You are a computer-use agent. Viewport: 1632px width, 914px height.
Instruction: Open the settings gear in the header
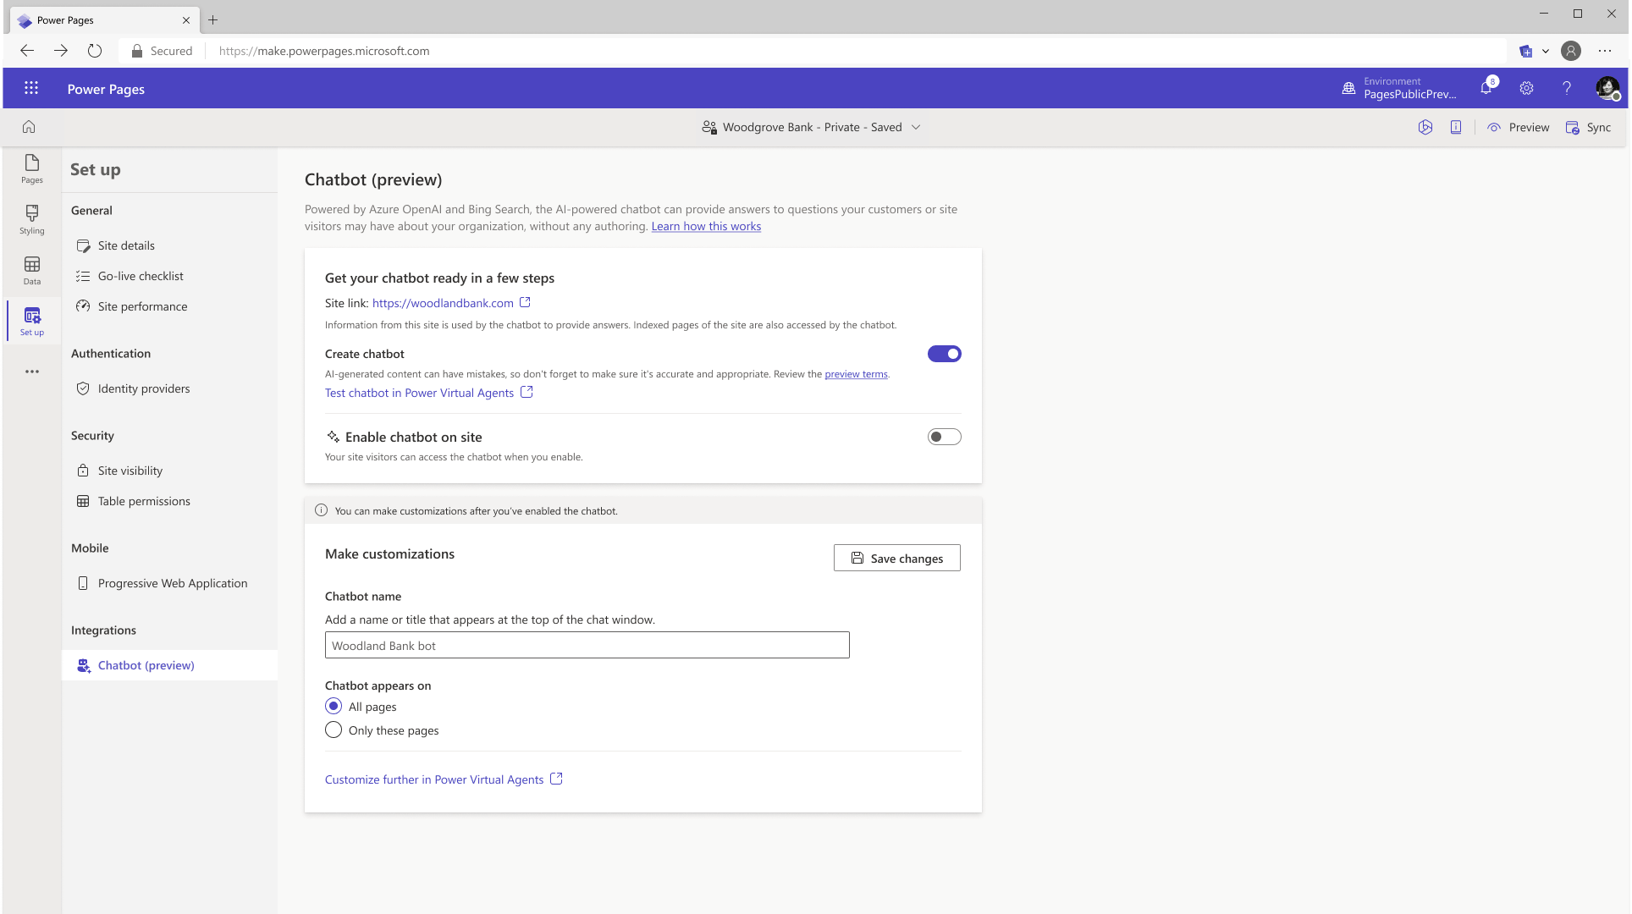pyautogui.click(x=1526, y=88)
